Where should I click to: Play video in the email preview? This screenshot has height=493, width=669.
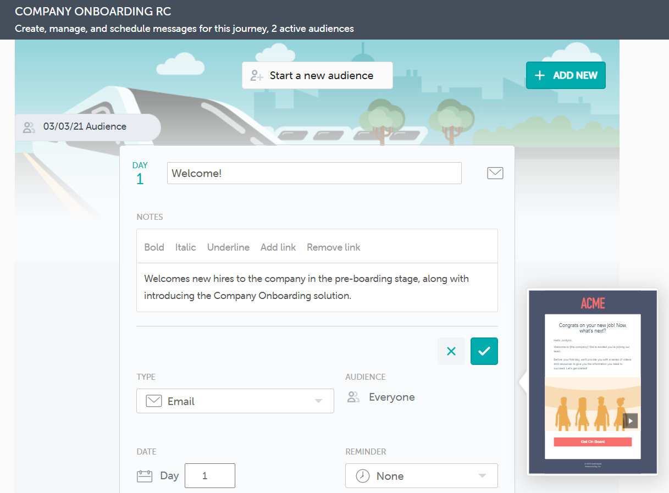tap(631, 421)
